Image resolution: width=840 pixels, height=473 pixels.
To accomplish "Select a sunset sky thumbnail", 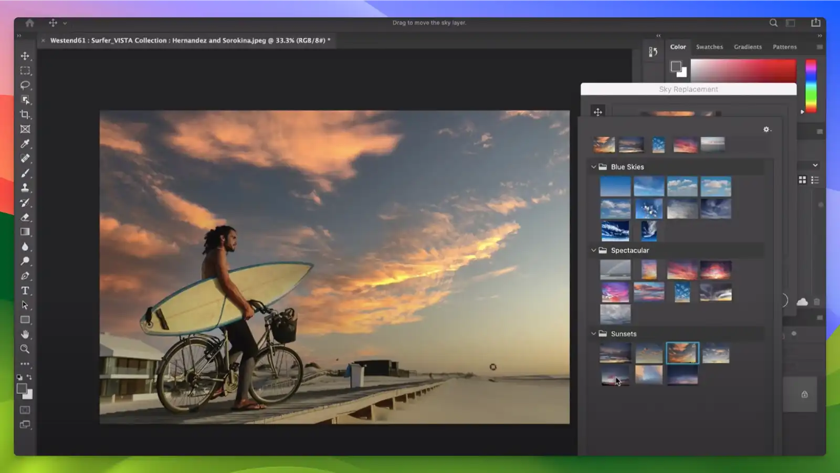I will [682, 353].
